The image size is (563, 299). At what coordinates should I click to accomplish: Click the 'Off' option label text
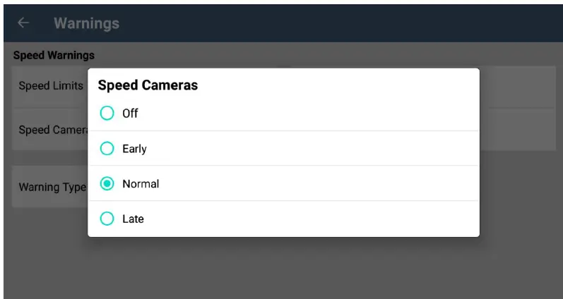(x=130, y=113)
